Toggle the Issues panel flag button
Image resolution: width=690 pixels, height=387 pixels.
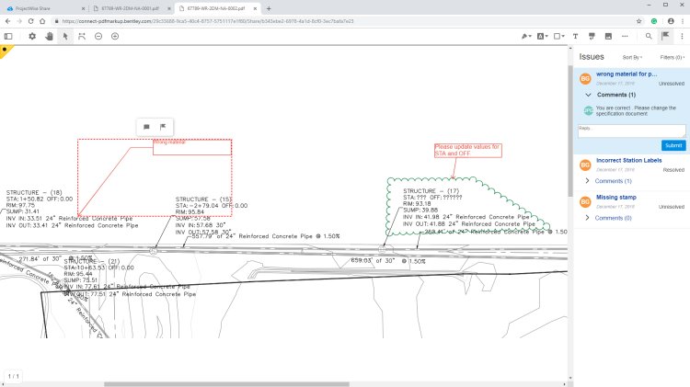665,36
